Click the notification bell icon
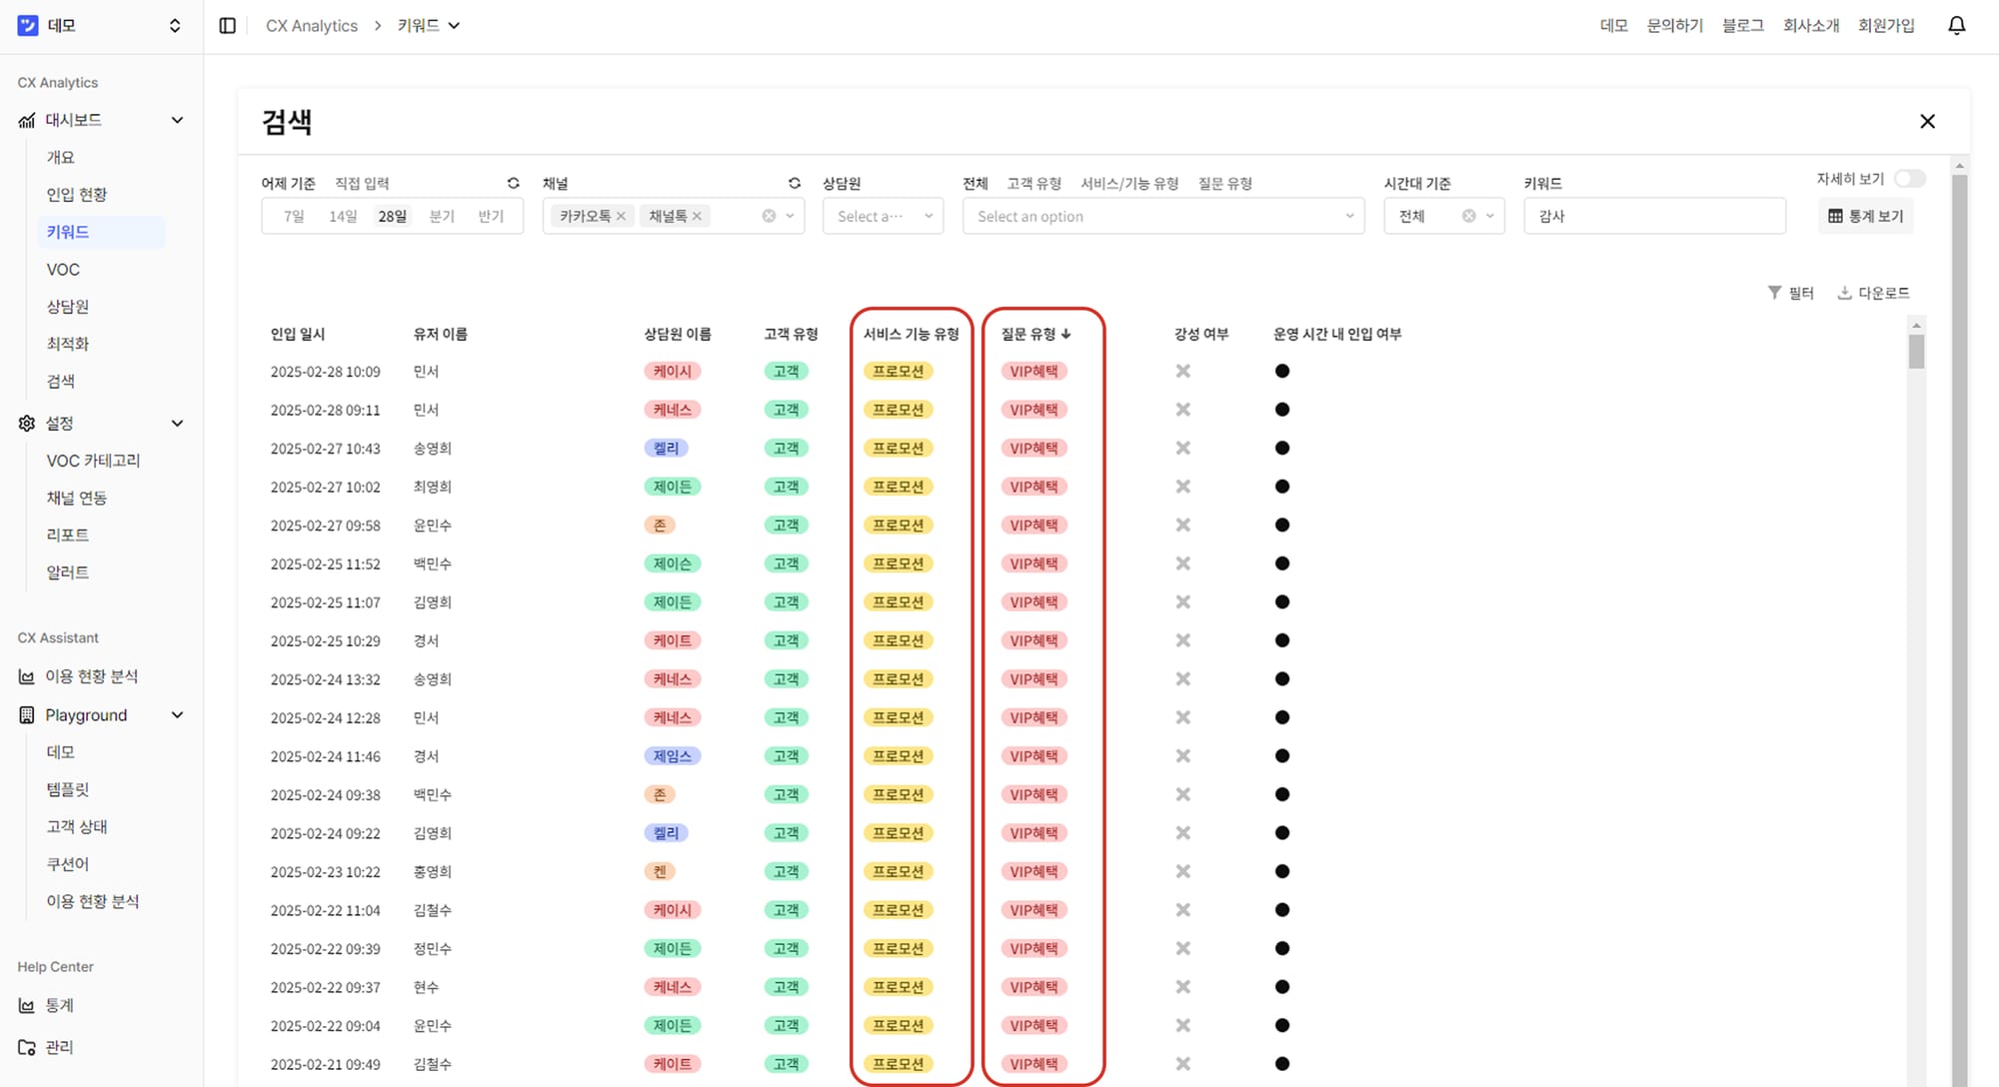This screenshot has width=1999, height=1087. coord(1956,26)
